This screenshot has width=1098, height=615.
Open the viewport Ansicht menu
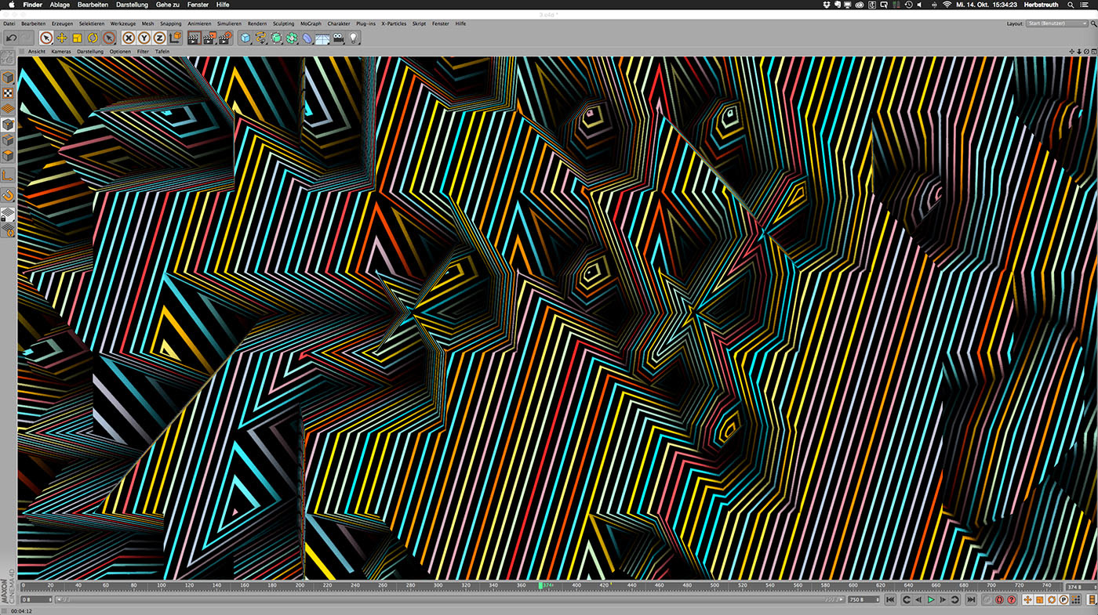pyautogui.click(x=37, y=52)
